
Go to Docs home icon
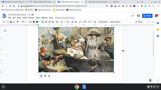coord(4,16)
